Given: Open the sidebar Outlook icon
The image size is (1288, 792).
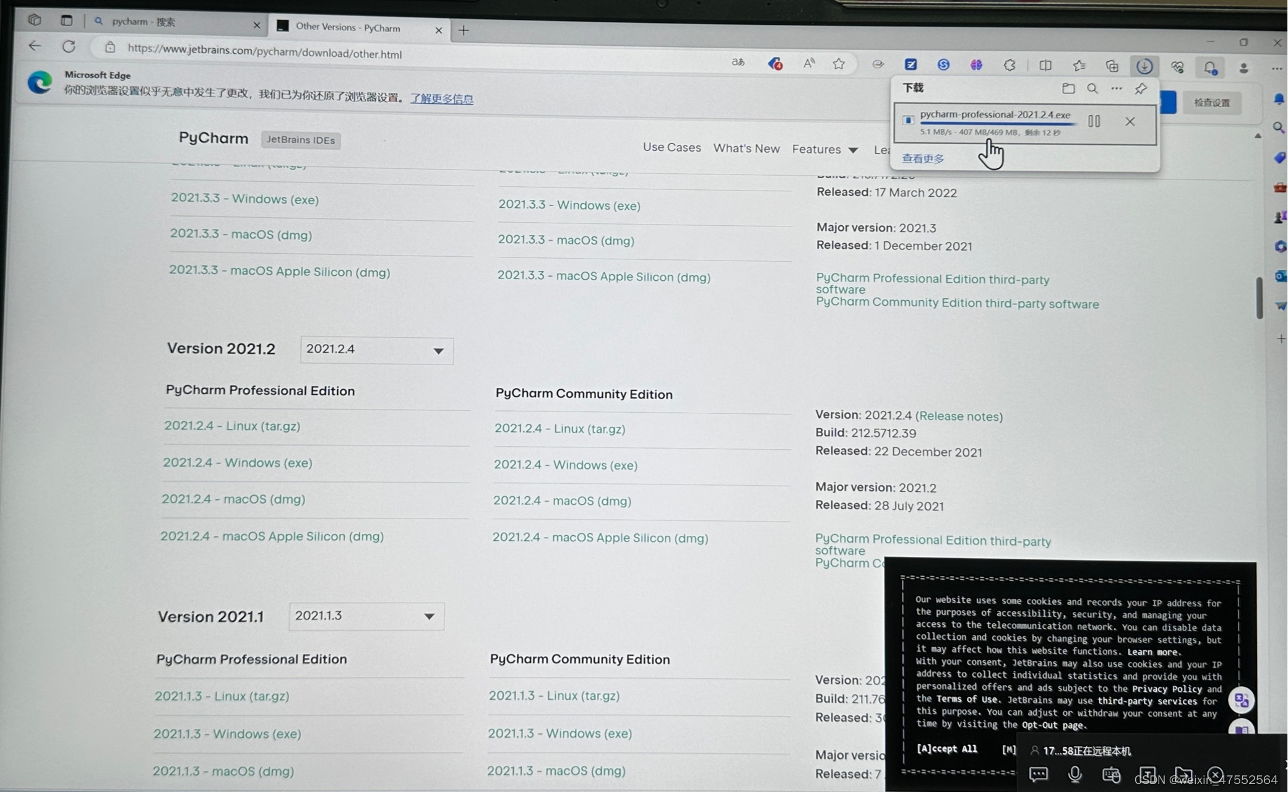Looking at the screenshot, I should coord(1280,276).
